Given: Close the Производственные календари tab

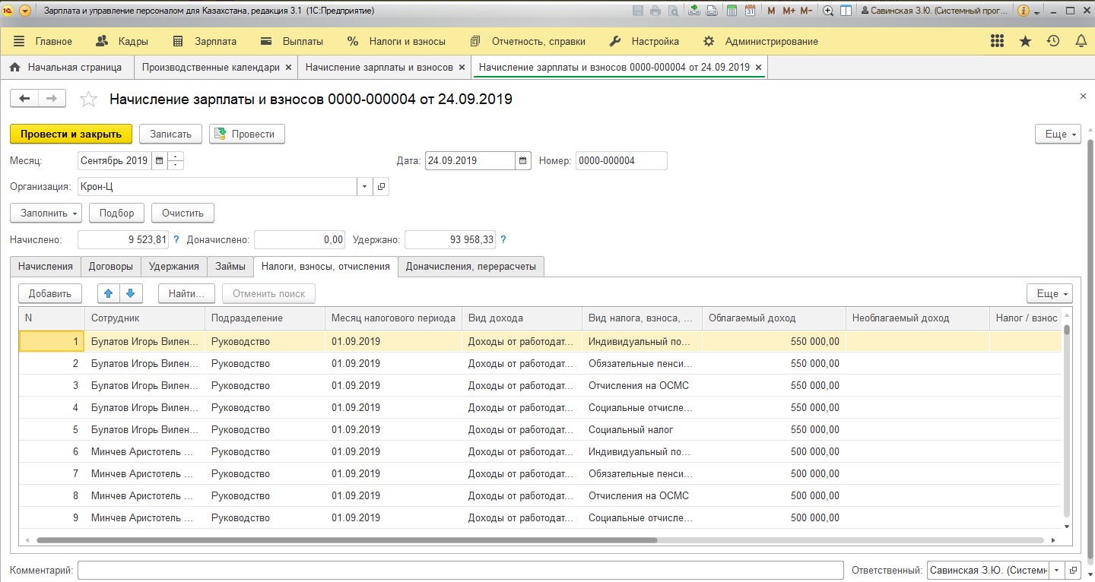Looking at the screenshot, I should 288,67.
